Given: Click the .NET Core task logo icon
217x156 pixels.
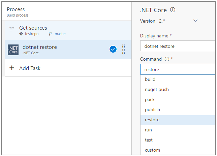Looking at the screenshot, I should click(13, 50).
